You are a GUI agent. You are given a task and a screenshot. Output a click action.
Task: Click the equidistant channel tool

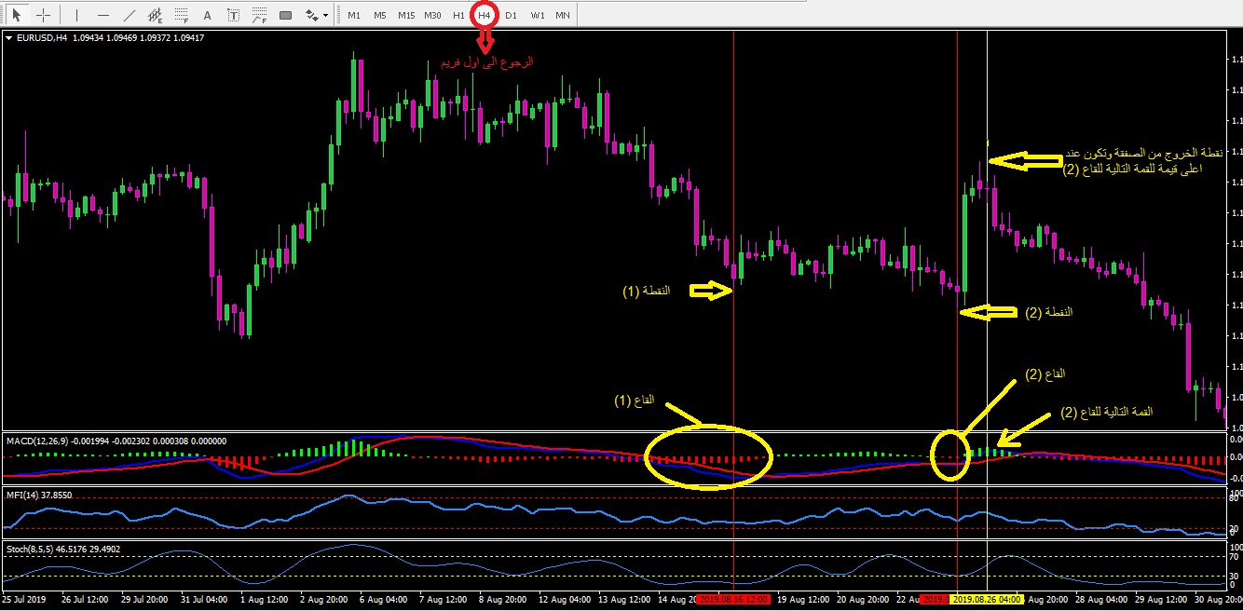pyautogui.click(x=156, y=15)
